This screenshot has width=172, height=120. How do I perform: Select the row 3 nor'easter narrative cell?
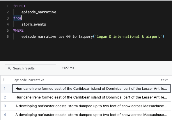91,106
